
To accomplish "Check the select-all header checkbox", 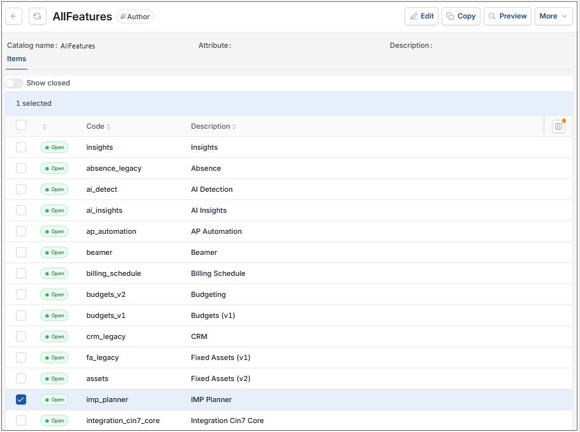I will [x=21, y=125].
